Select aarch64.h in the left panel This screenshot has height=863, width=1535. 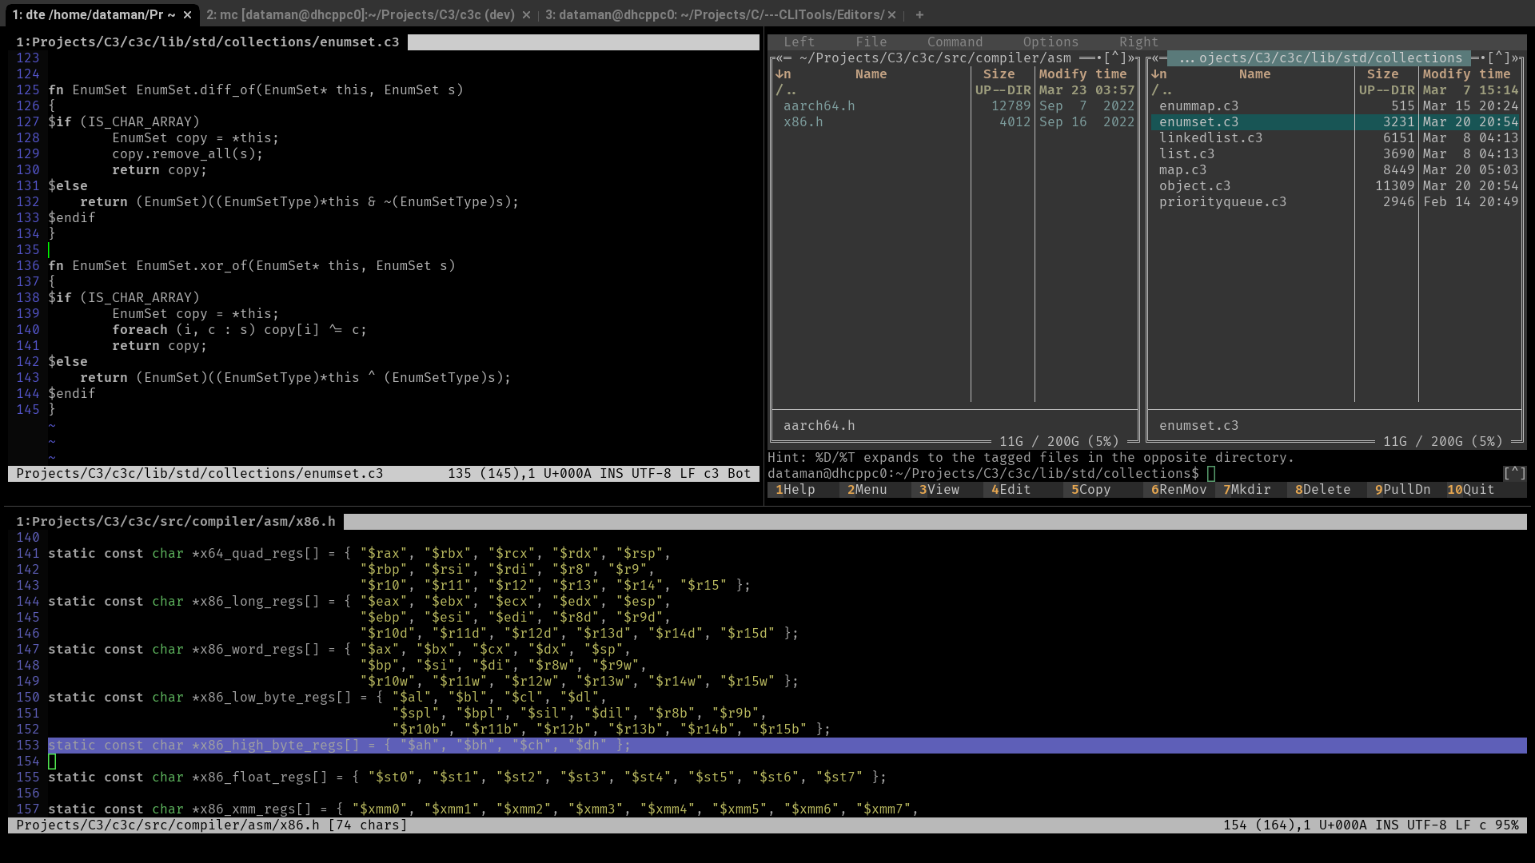coord(819,105)
